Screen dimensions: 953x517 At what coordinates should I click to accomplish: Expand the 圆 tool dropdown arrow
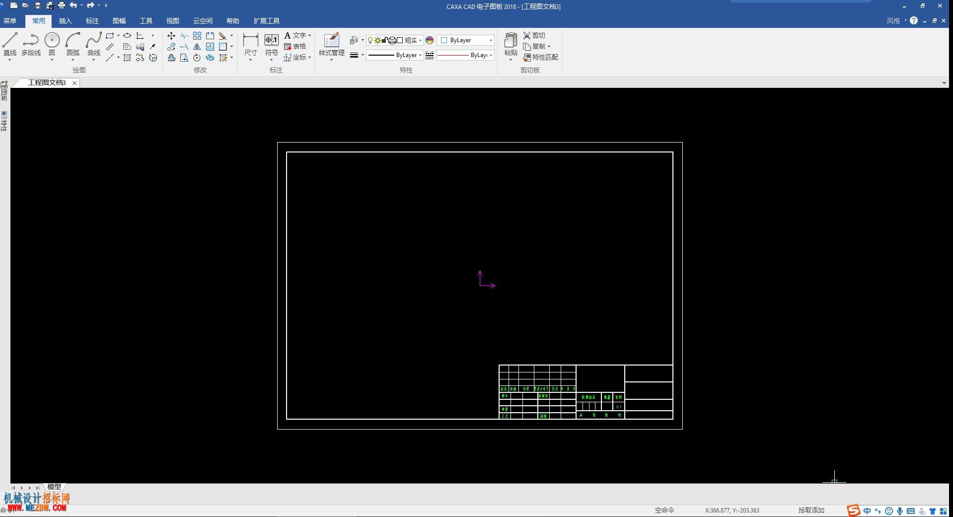[x=52, y=60]
